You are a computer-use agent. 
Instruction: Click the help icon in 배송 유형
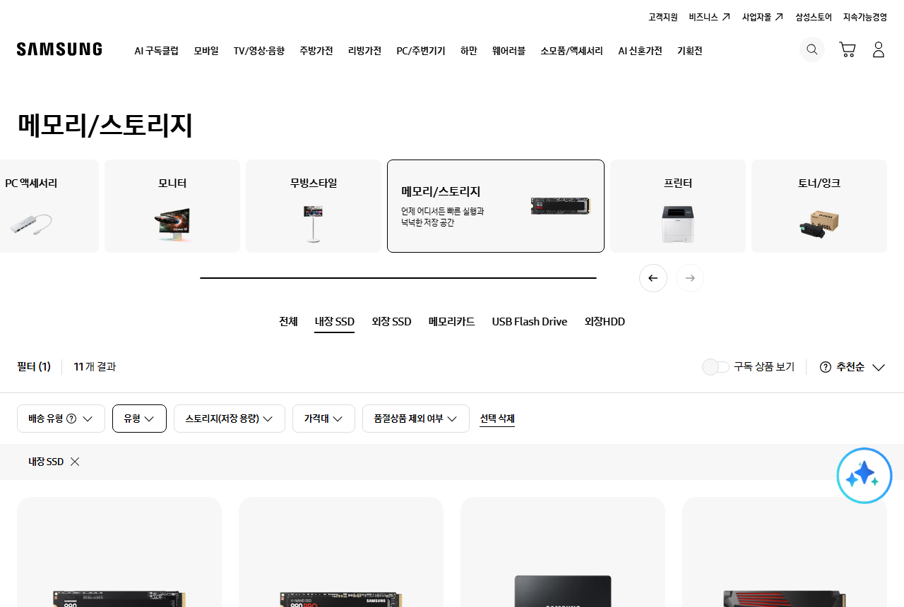(71, 419)
